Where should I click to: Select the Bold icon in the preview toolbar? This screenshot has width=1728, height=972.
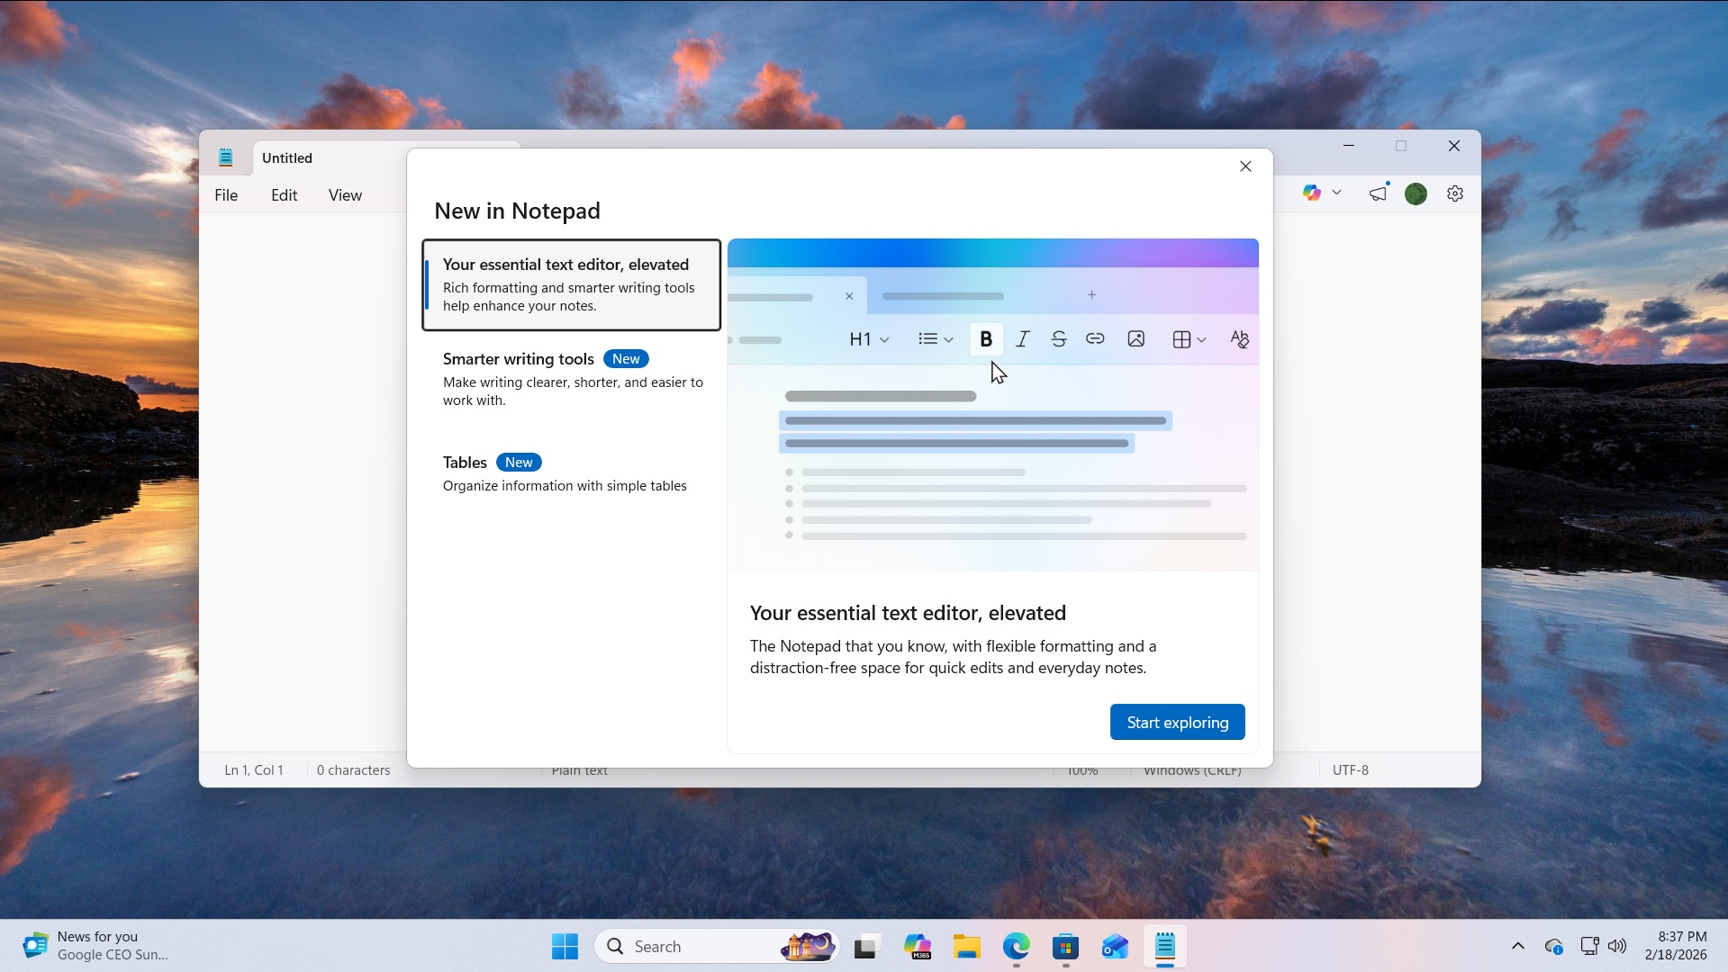pyautogui.click(x=985, y=339)
